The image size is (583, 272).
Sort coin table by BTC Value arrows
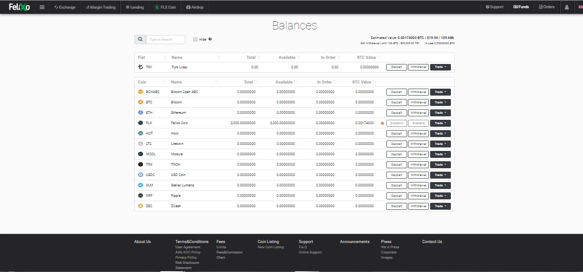point(374,82)
